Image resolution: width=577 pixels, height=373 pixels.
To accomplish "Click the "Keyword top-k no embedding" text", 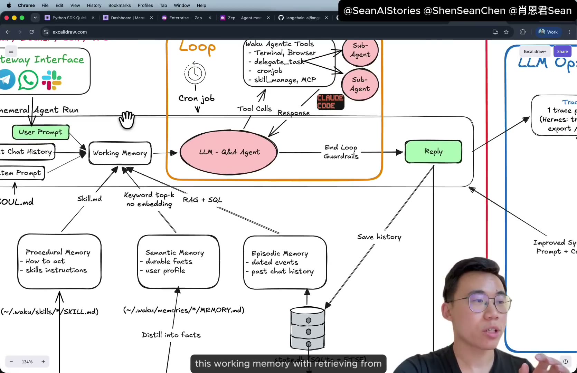I will click(x=149, y=200).
